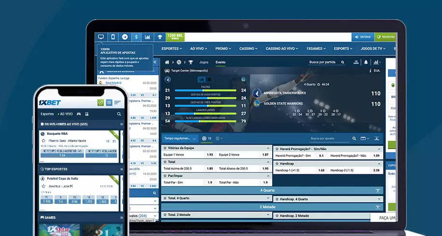Screen dimensions: 442x236
Task: Open the Esportes tab on phone
Action: 47,114
